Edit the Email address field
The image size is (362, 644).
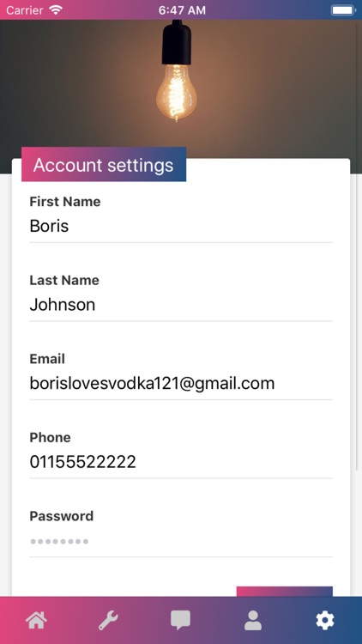(x=181, y=384)
